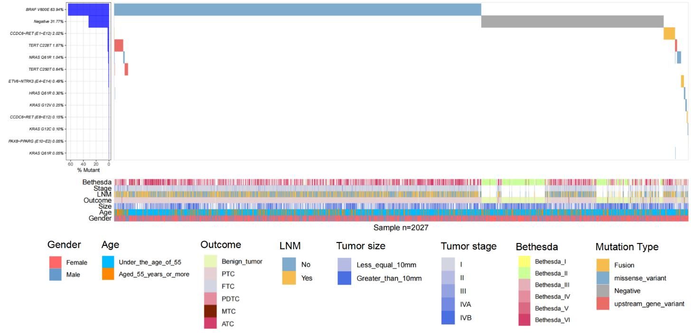Click the Female gender legend swatch
The height and width of the screenshot is (333, 691).
[56, 262]
